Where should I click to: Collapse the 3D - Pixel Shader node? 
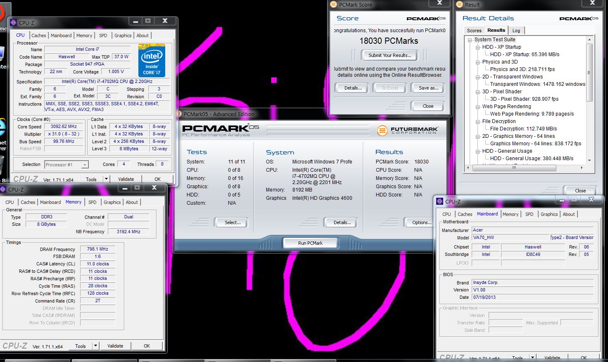click(x=477, y=92)
